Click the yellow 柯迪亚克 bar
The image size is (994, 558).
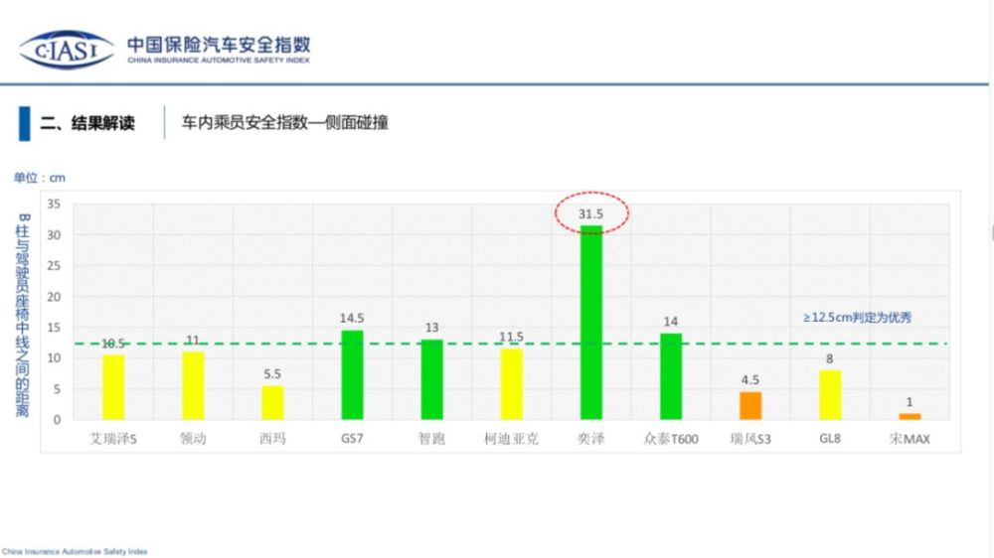click(512, 384)
